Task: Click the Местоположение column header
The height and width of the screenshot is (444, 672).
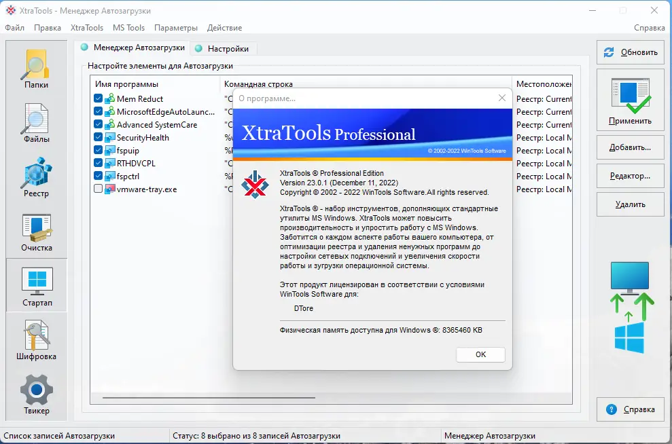Action: pyautogui.click(x=543, y=84)
